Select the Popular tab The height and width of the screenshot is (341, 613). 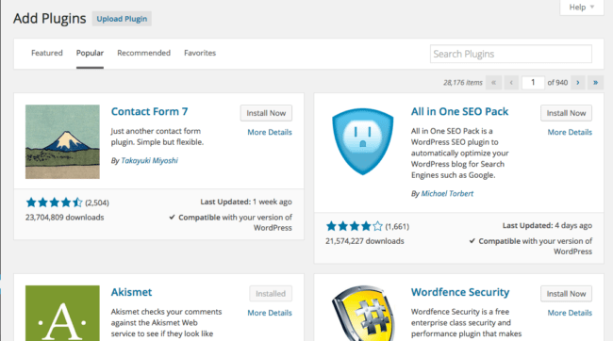tap(90, 53)
